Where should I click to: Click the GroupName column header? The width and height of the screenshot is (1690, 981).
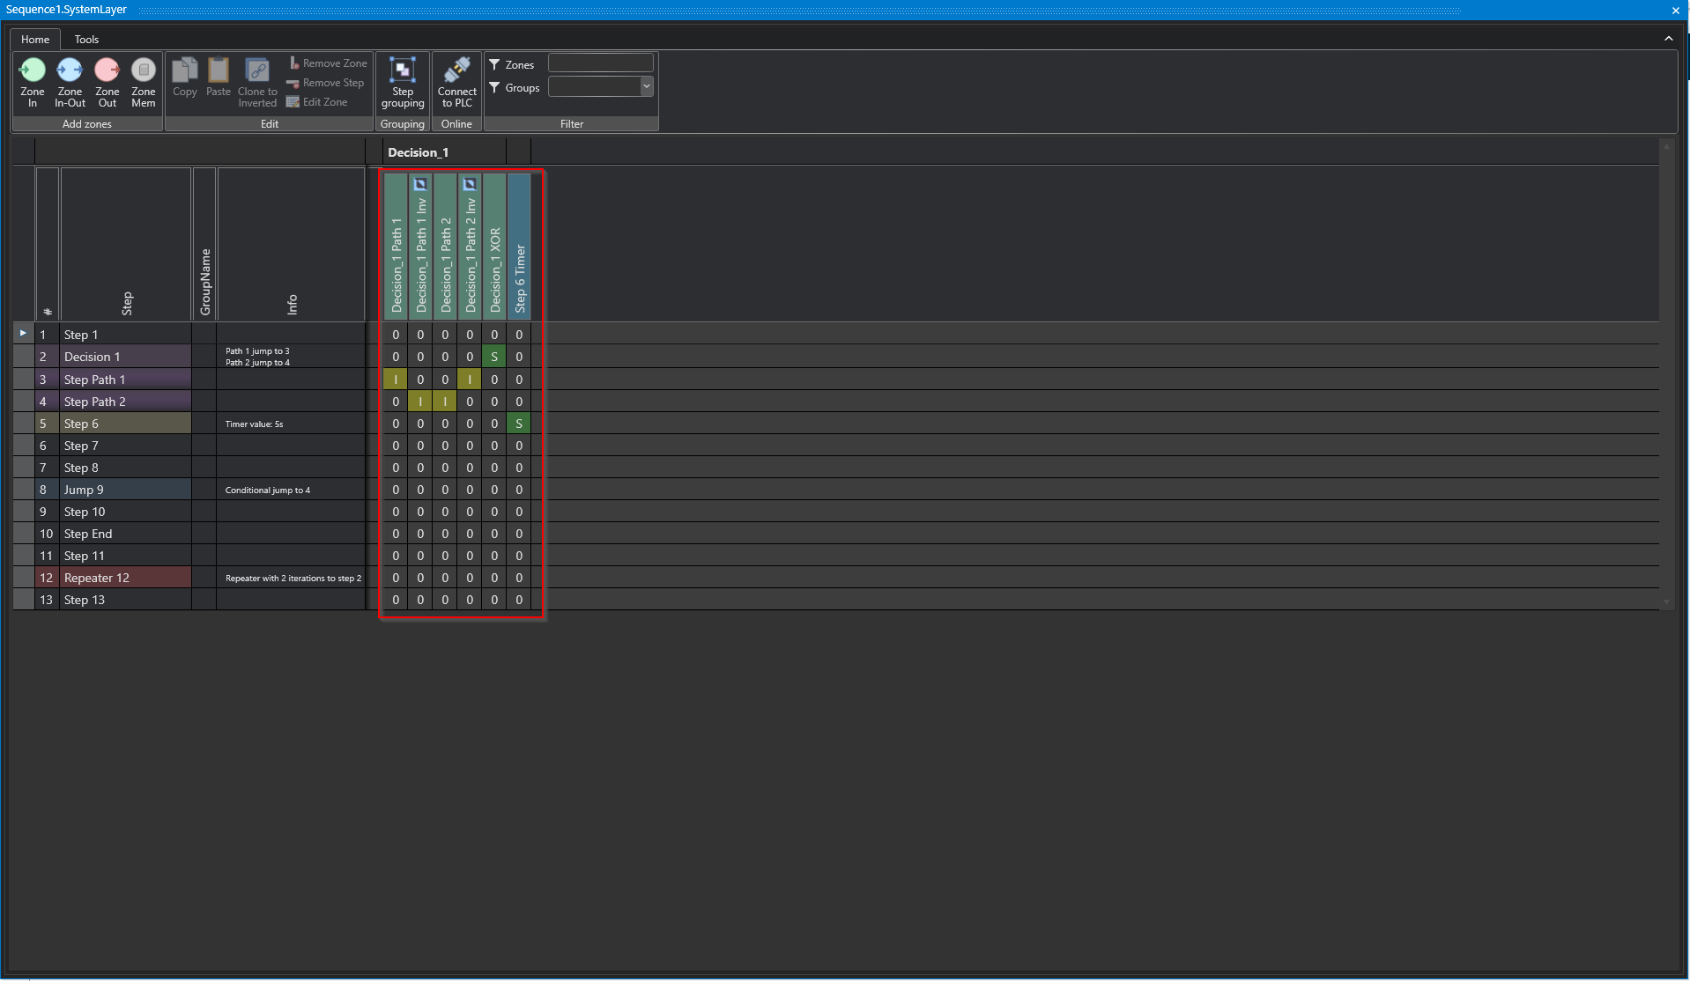pyautogui.click(x=204, y=244)
